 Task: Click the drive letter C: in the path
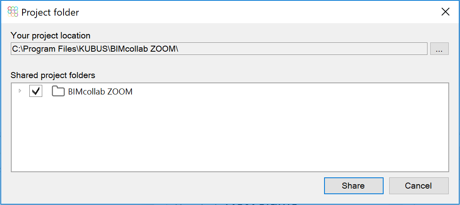(x=16, y=49)
